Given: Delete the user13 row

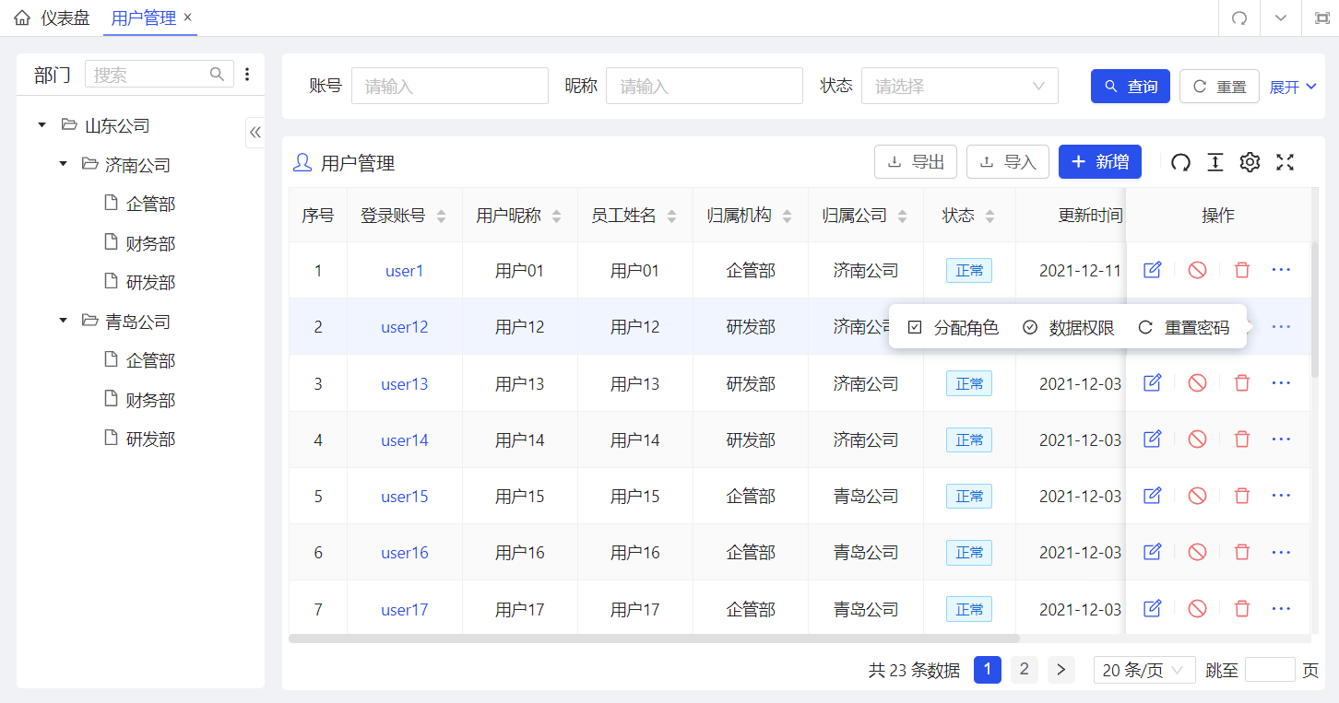Looking at the screenshot, I should click(x=1242, y=382).
